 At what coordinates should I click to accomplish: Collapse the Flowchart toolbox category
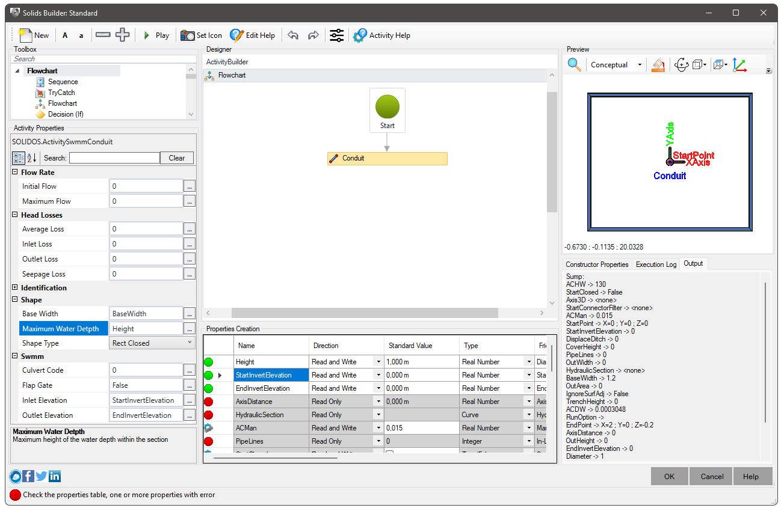click(x=17, y=71)
